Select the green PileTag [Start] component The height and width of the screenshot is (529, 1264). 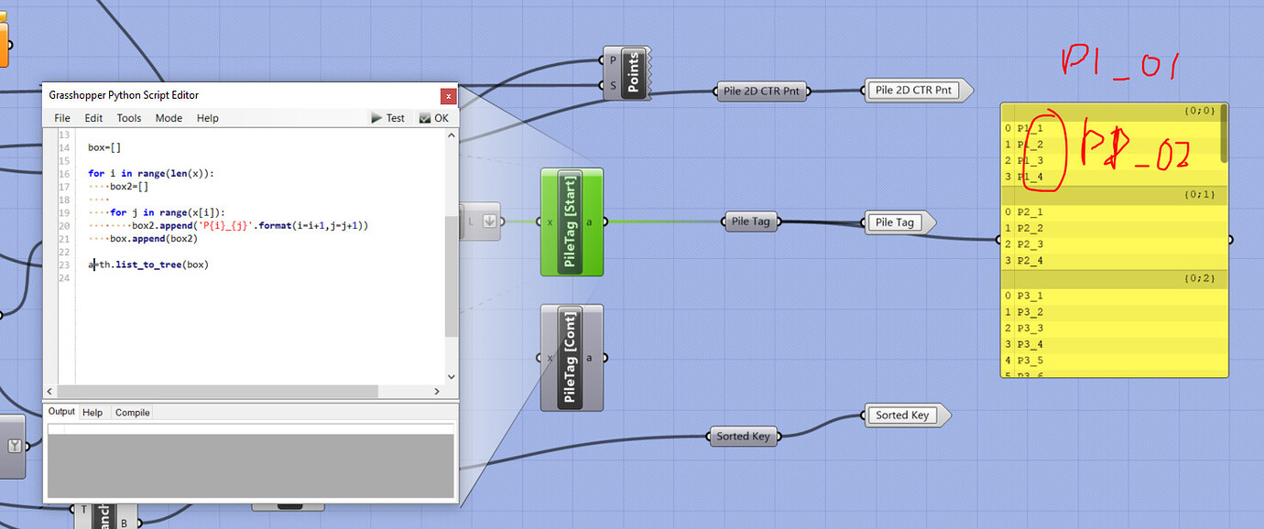572,222
